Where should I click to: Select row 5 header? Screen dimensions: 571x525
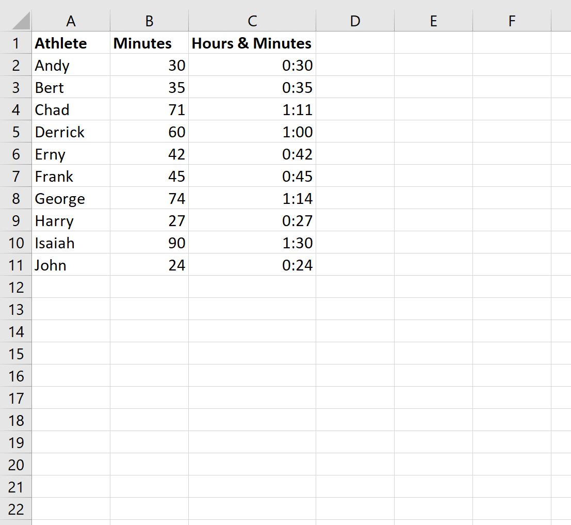[15, 132]
